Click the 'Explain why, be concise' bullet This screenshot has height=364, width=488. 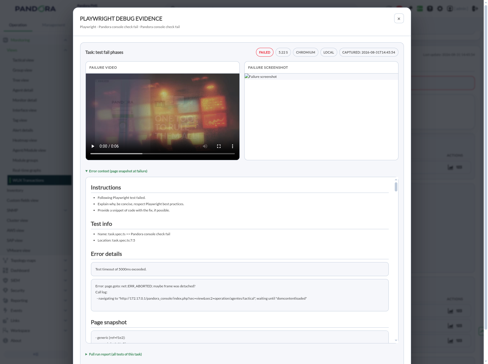click(141, 204)
